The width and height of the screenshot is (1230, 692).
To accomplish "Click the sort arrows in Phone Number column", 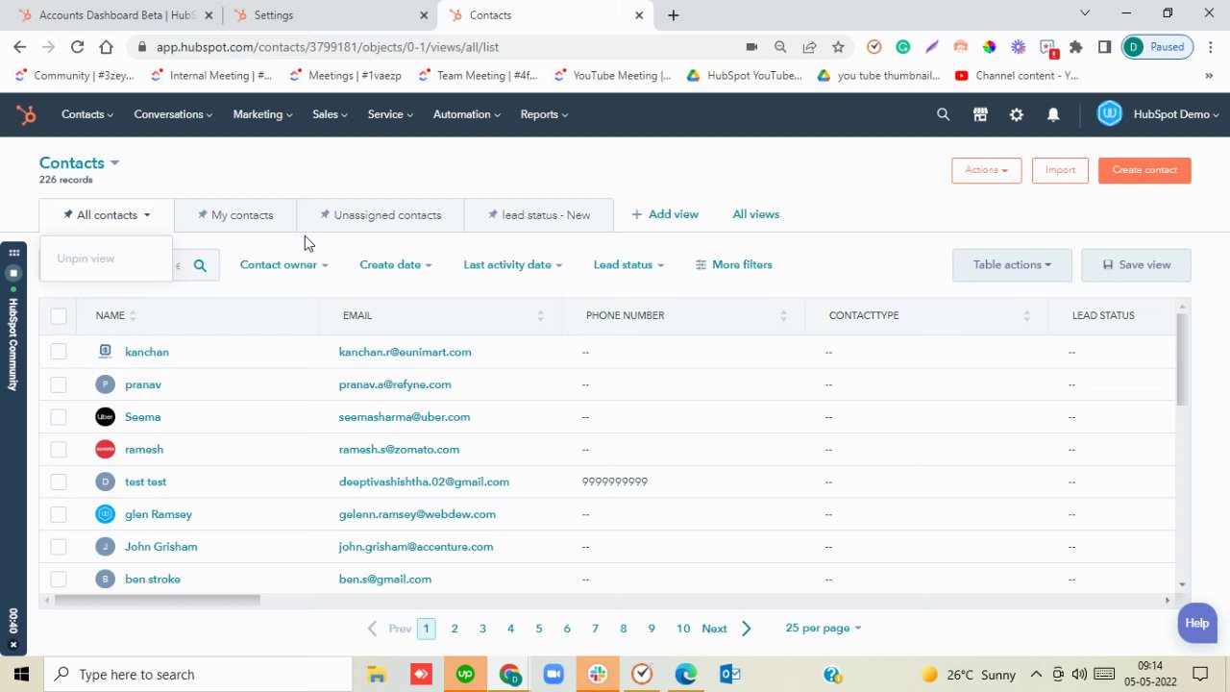I will [783, 315].
